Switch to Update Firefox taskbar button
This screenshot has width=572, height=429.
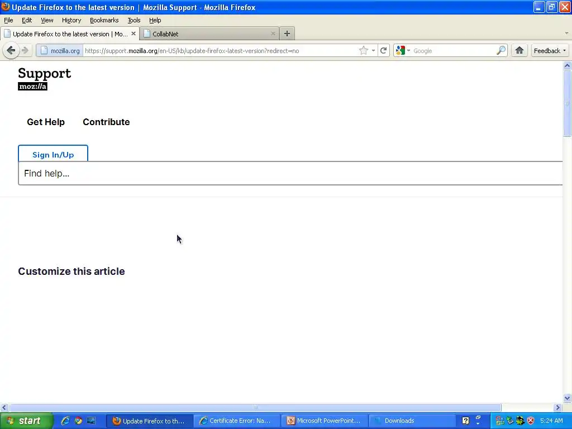point(150,421)
